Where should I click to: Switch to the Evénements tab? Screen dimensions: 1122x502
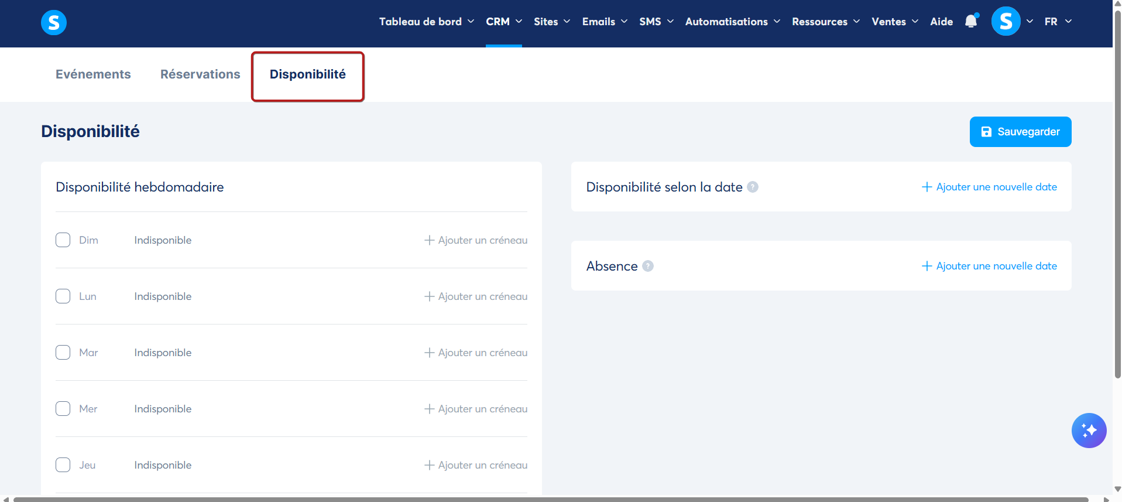tap(93, 74)
